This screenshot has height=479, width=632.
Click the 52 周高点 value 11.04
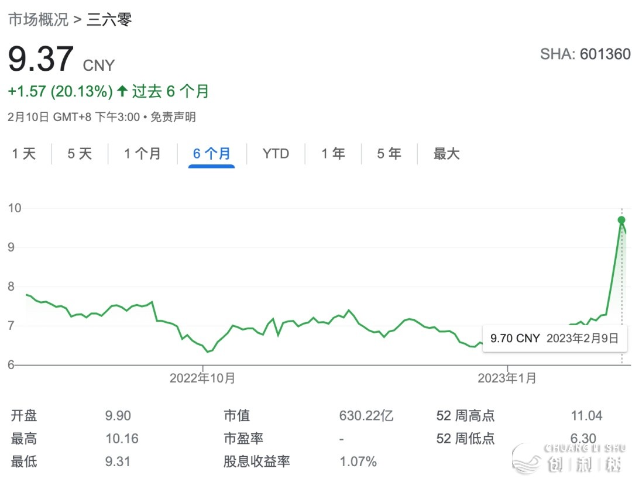(x=586, y=416)
